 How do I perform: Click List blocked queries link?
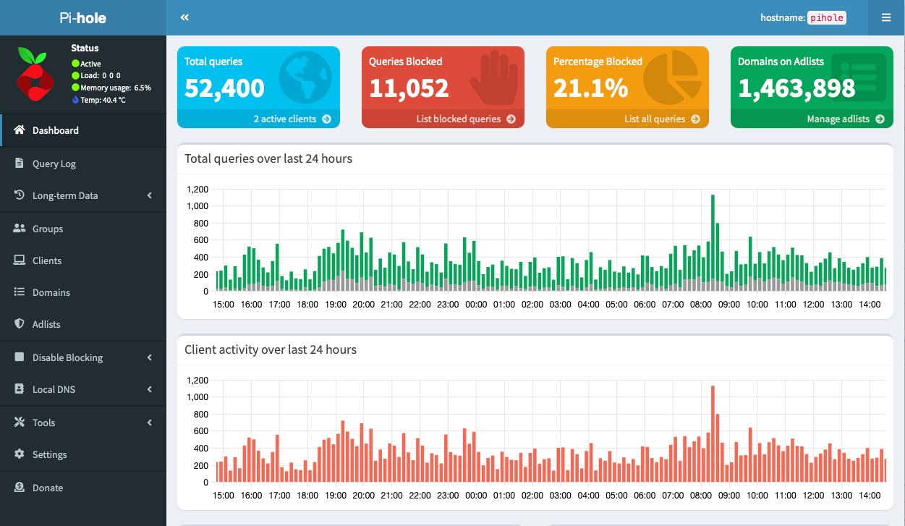tap(465, 119)
